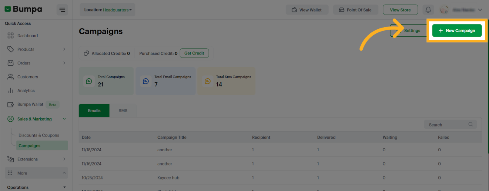489x191 pixels.
Task: Collapse the Sales & Marketing chevron
Action: point(64,119)
